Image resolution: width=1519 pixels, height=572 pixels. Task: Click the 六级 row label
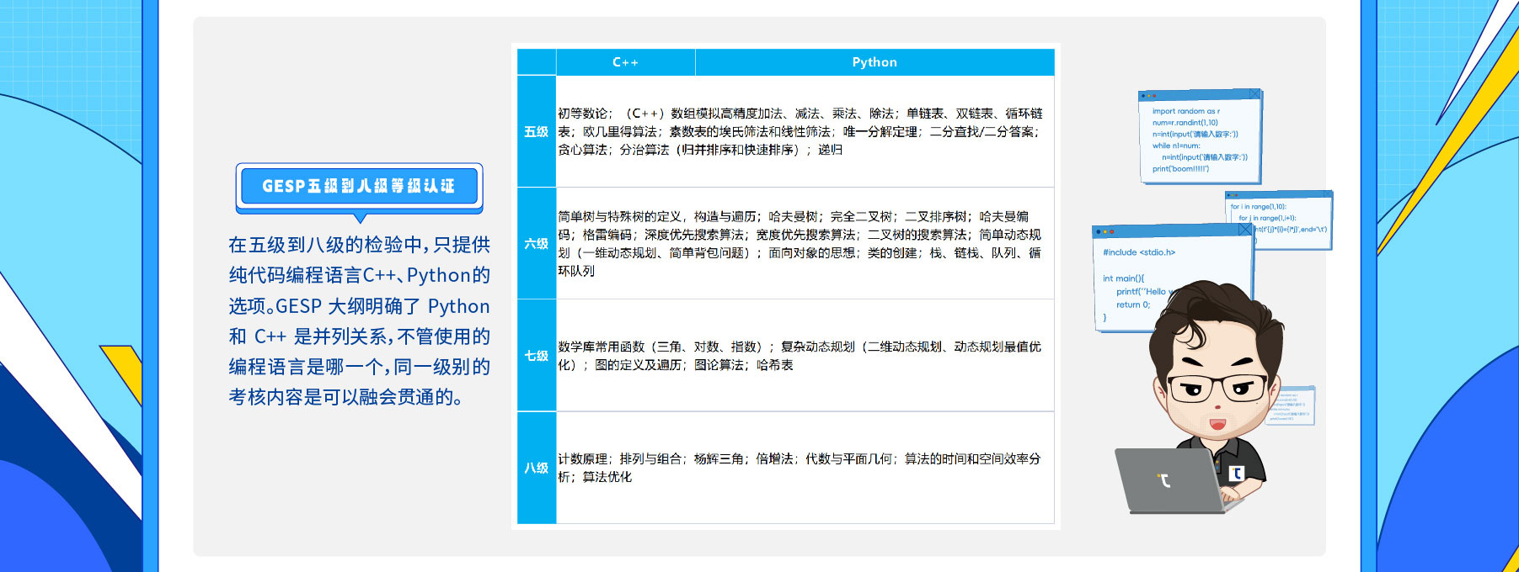pos(536,243)
